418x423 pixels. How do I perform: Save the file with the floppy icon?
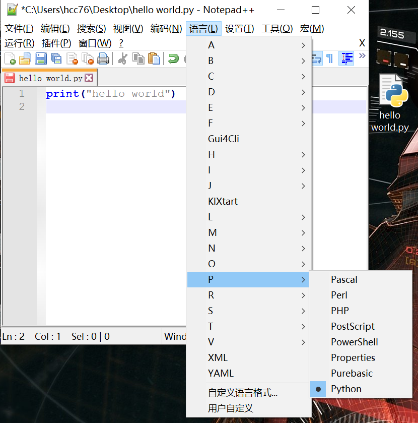pos(41,58)
